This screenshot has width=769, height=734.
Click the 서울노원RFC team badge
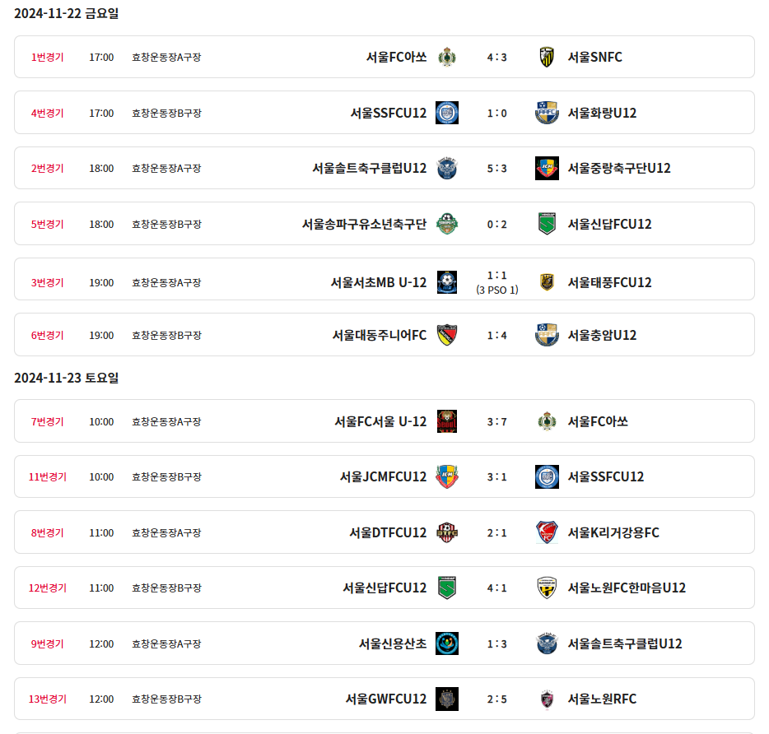tap(547, 699)
